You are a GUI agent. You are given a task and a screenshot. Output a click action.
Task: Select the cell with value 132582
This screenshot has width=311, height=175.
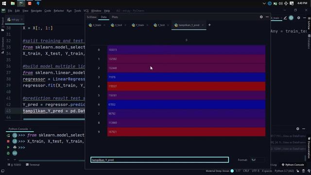click(186, 59)
